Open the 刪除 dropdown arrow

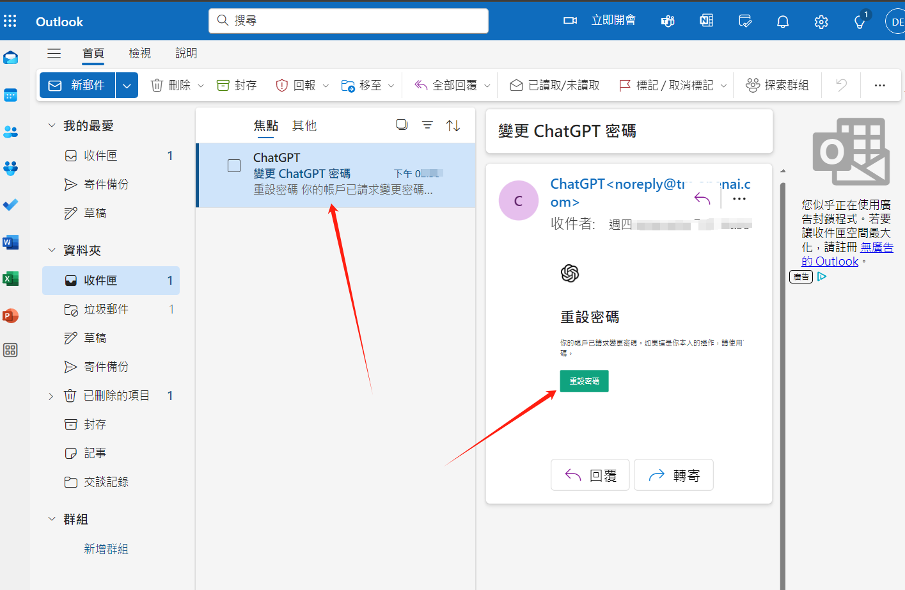(x=201, y=86)
